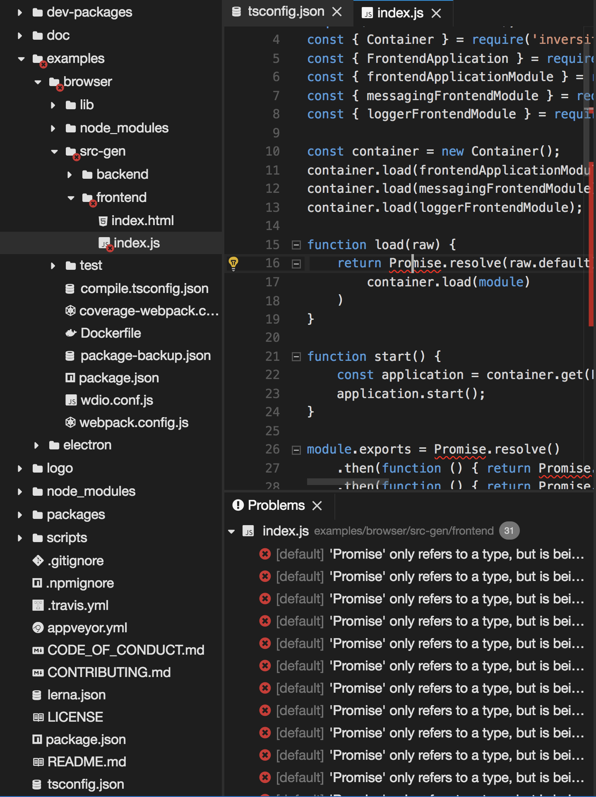Close the index.js editor tab
This screenshot has width=596, height=797.
pos(436,13)
